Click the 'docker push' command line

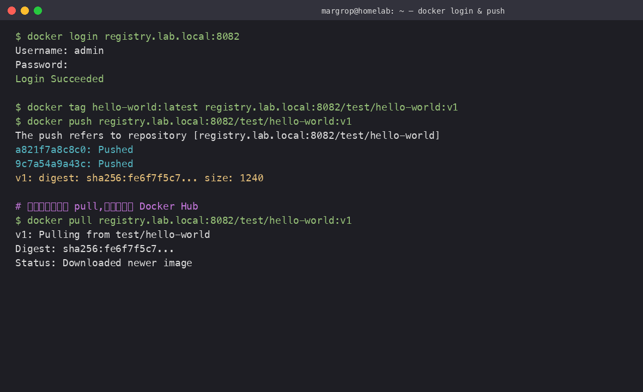click(184, 121)
